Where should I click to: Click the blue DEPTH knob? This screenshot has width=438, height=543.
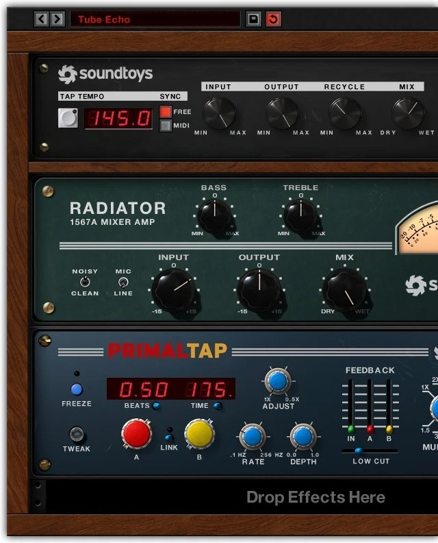(x=303, y=436)
